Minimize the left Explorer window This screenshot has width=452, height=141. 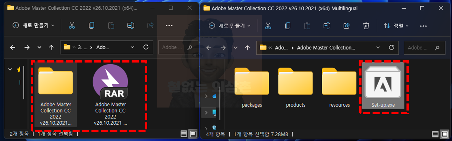[152, 8]
